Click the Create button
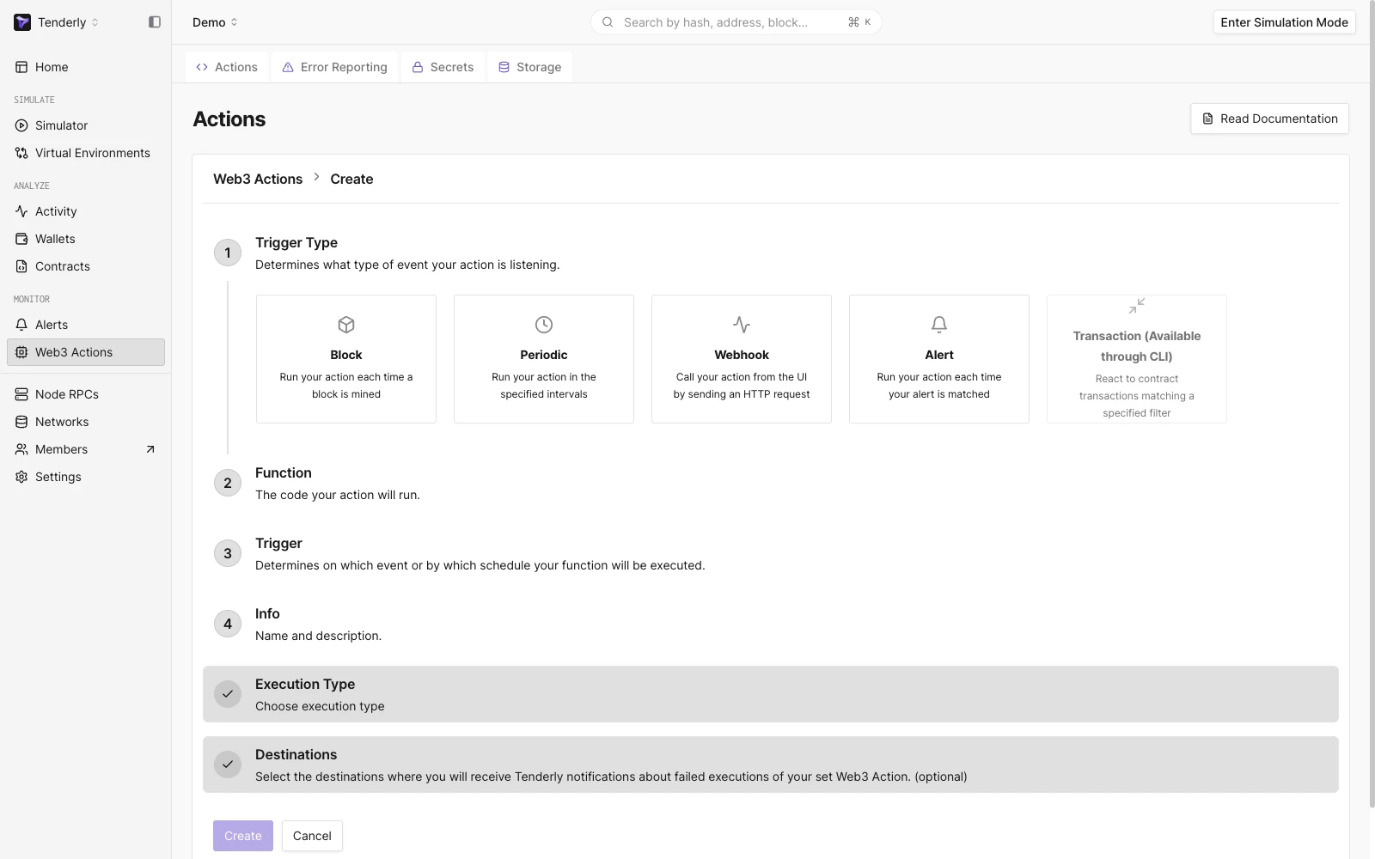1375x859 pixels. click(243, 836)
